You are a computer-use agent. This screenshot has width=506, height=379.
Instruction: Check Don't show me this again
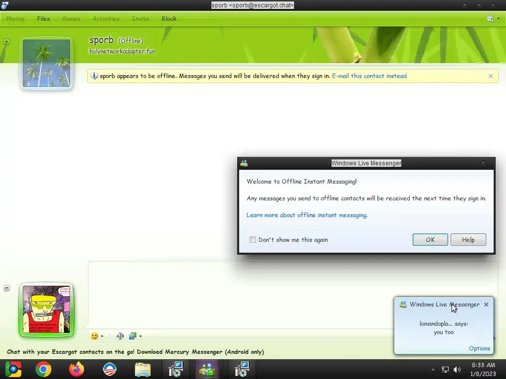coord(253,239)
